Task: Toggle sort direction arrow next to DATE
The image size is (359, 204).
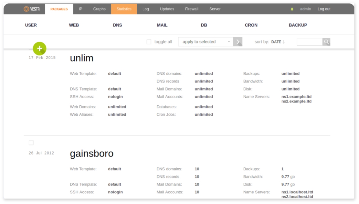Action: [284, 42]
